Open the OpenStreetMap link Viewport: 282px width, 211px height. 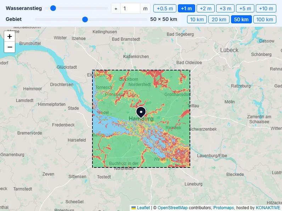pyautogui.click(x=173, y=208)
